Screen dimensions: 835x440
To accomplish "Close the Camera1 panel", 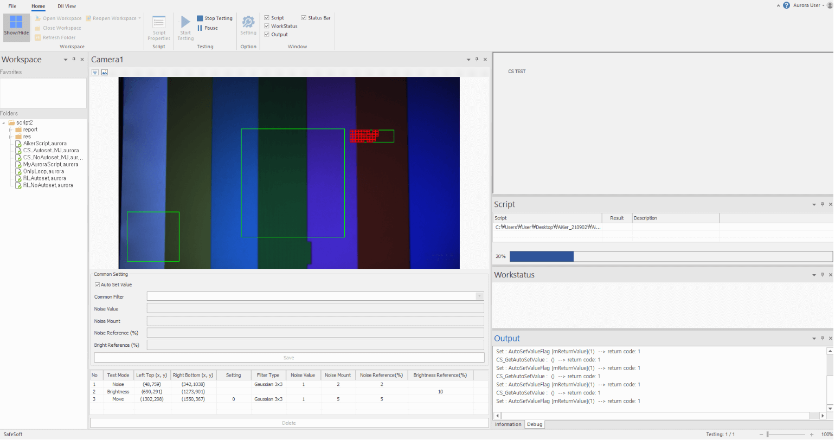I will [485, 60].
